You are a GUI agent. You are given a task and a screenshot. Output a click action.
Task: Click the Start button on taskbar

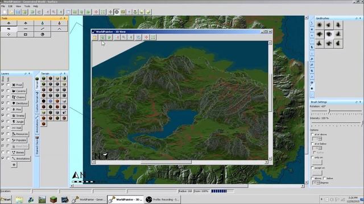[6, 199]
